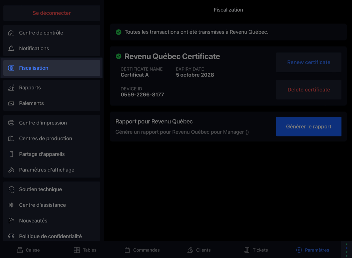352x258 pixels.
Task: Select the Paramètres tab label
Action: click(x=317, y=250)
